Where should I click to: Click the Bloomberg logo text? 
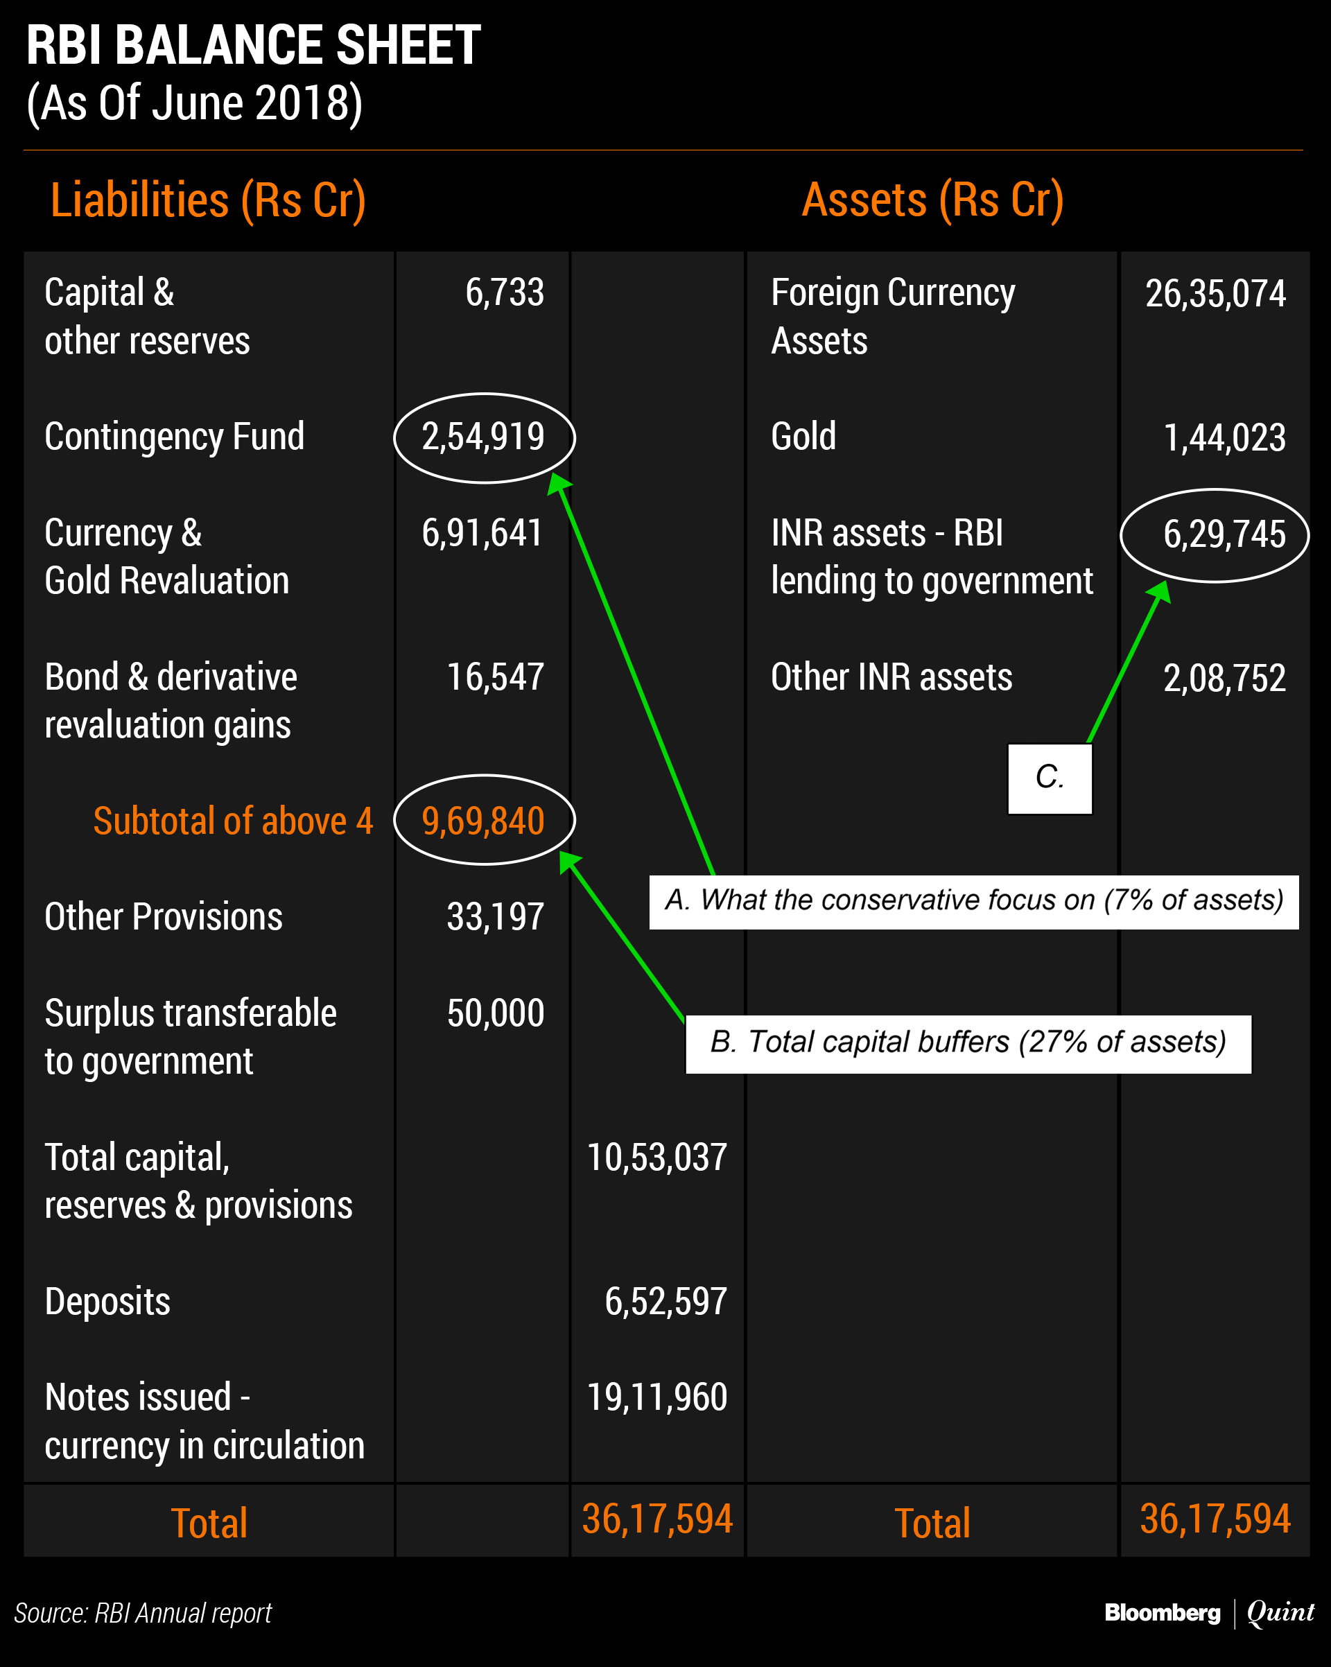(x=1162, y=1613)
